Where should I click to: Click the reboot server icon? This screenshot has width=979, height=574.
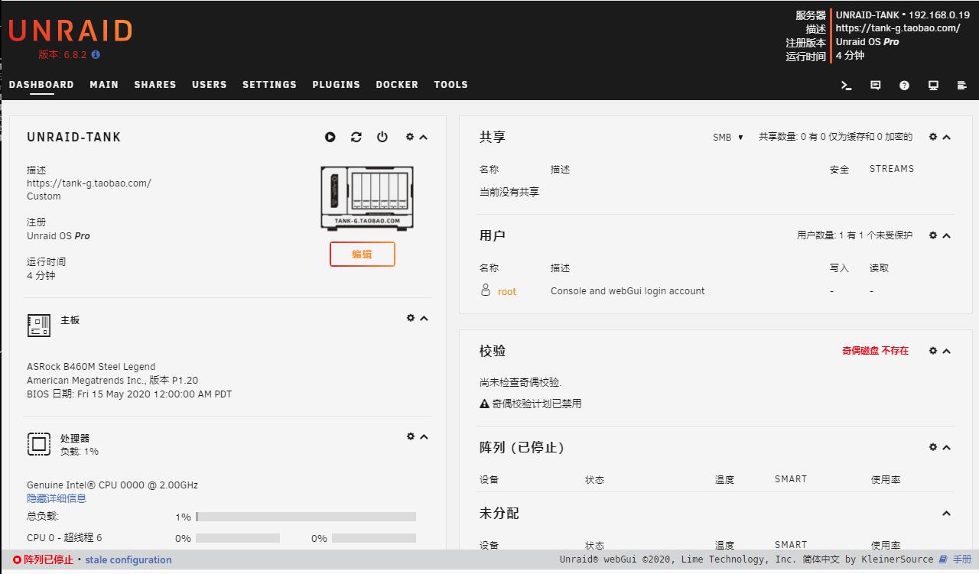pos(356,137)
